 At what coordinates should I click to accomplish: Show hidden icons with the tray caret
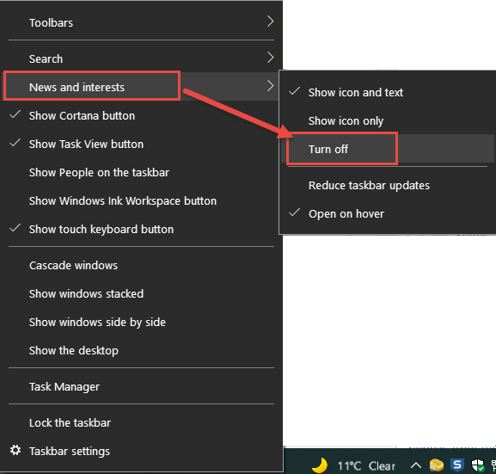[416, 465]
